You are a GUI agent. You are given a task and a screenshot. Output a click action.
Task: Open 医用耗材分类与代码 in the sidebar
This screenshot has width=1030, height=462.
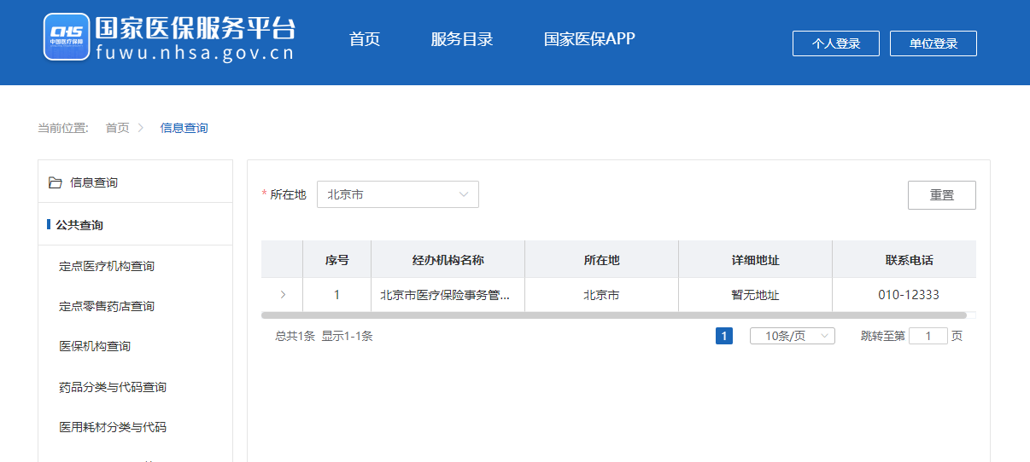pyautogui.click(x=113, y=427)
